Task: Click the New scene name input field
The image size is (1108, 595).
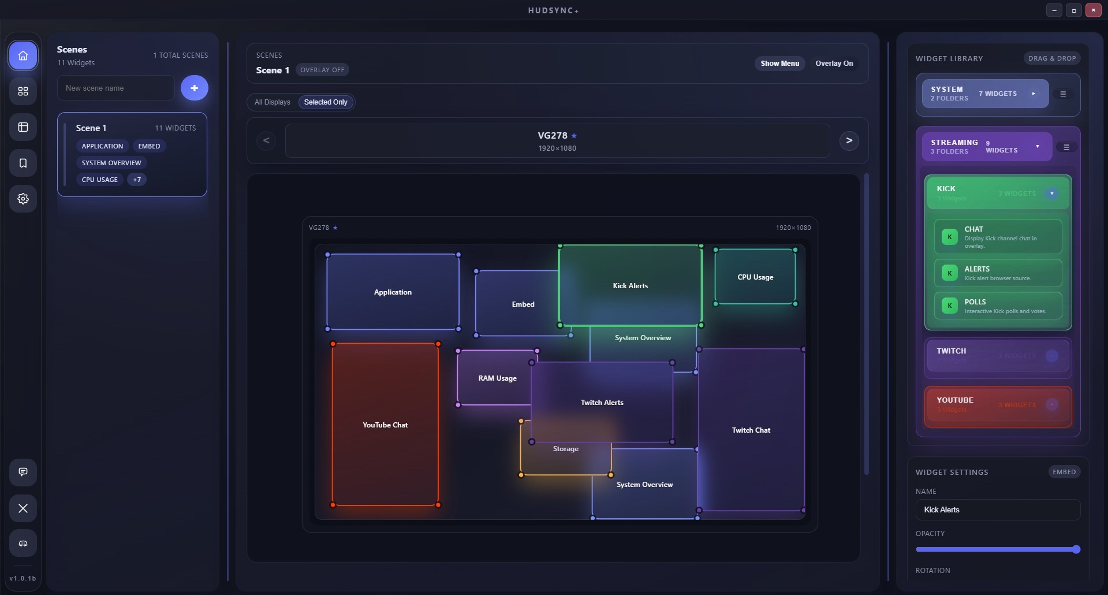Action: [115, 88]
